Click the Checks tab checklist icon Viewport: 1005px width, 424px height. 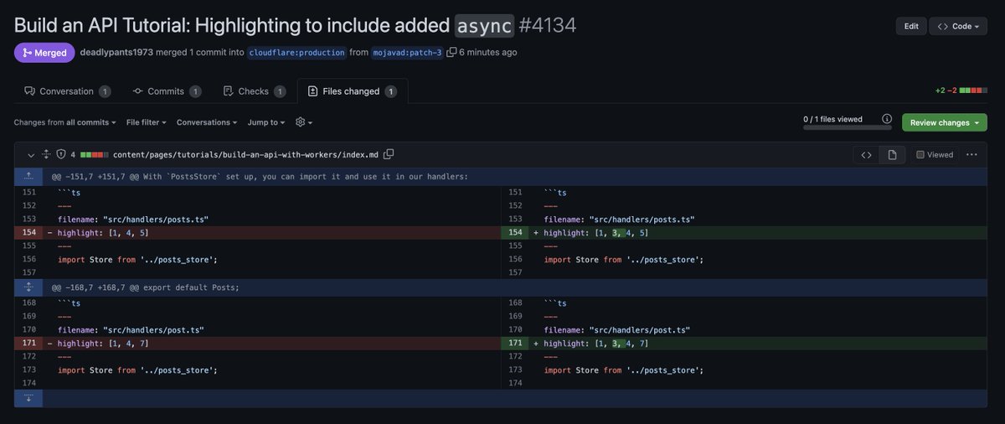[x=228, y=91]
